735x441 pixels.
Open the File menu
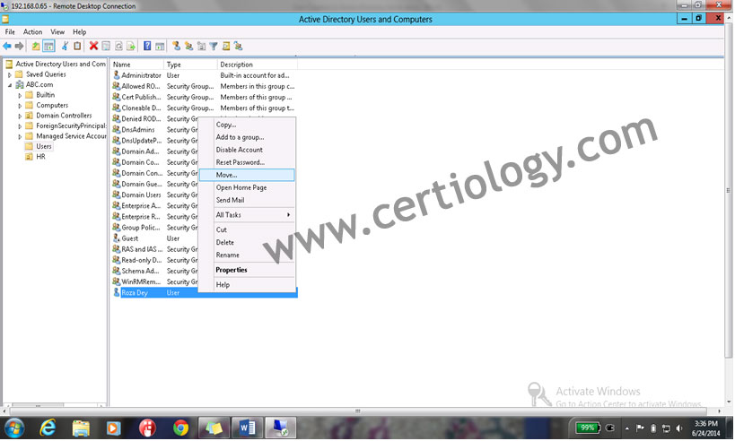[10, 32]
